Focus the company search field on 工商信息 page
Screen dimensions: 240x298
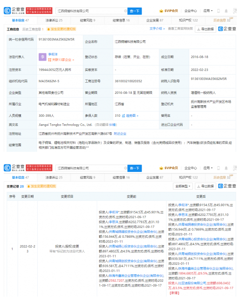click(91, 11)
